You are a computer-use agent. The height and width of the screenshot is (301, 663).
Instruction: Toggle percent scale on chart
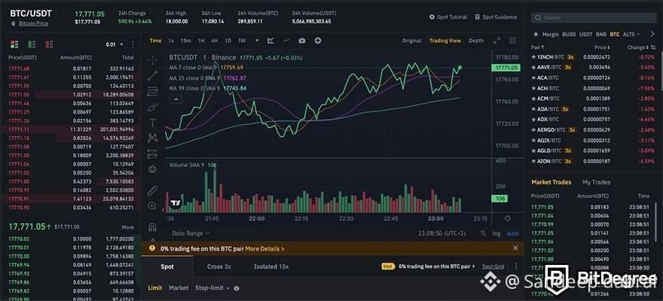(483, 233)
